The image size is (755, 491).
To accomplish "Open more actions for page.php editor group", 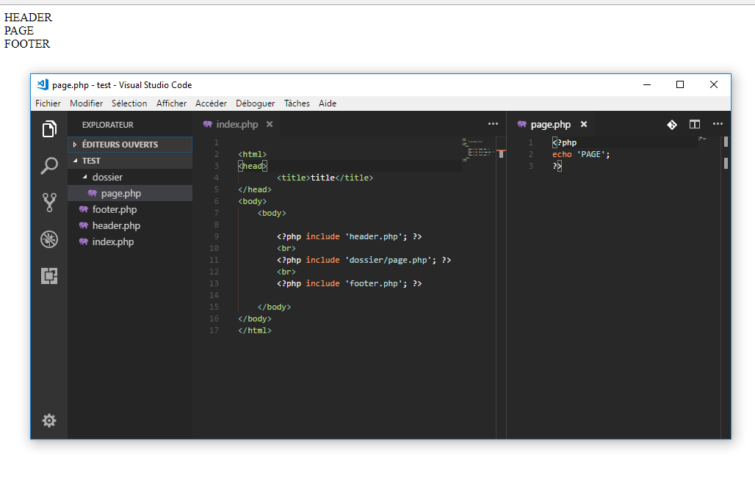I will pyautogui.click(x=718, y=124).
